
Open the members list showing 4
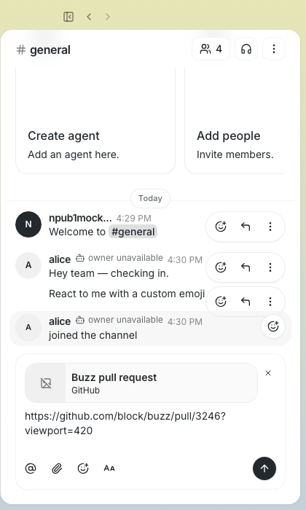coord(211,49)
